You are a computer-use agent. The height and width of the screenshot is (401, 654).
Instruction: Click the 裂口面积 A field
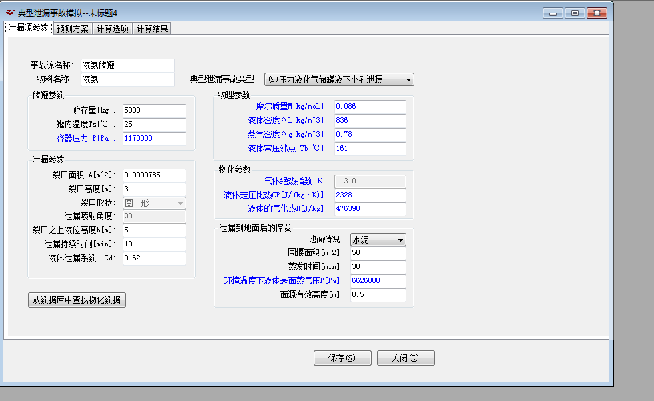tap(155, 175)
